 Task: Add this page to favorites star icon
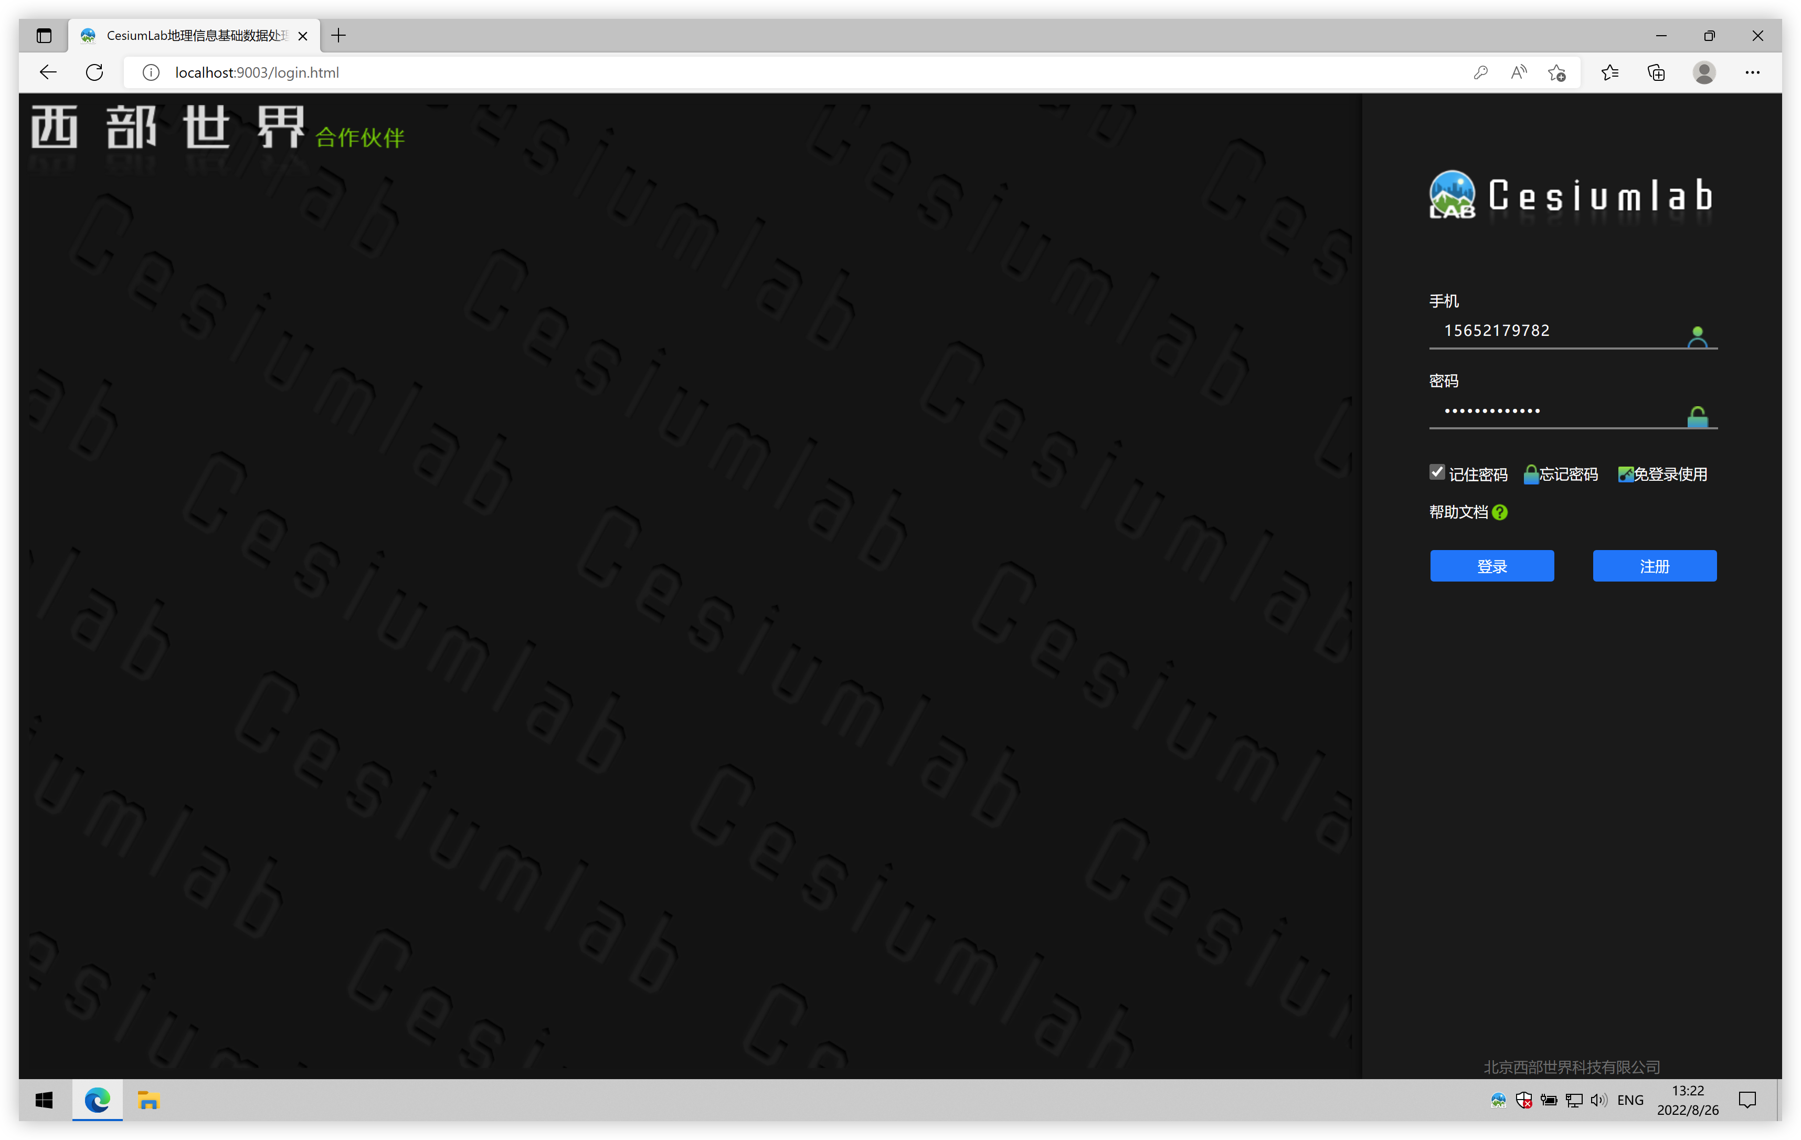pos(1557,72)
